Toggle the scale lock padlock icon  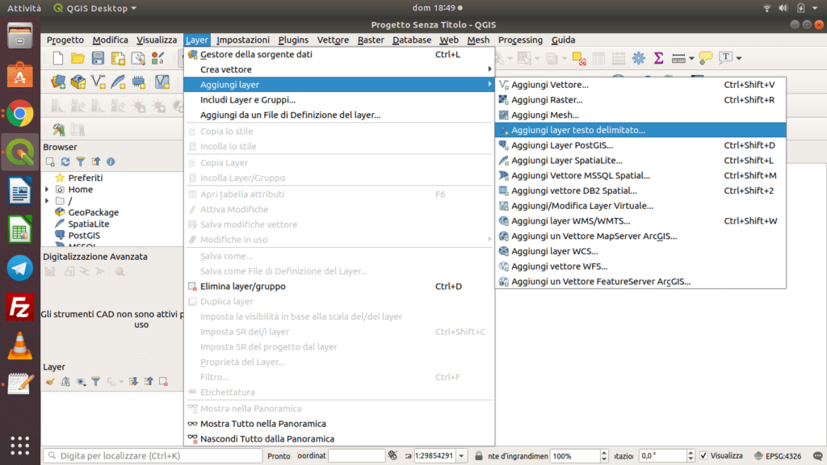pyautogui.click(x=479, y=455)
